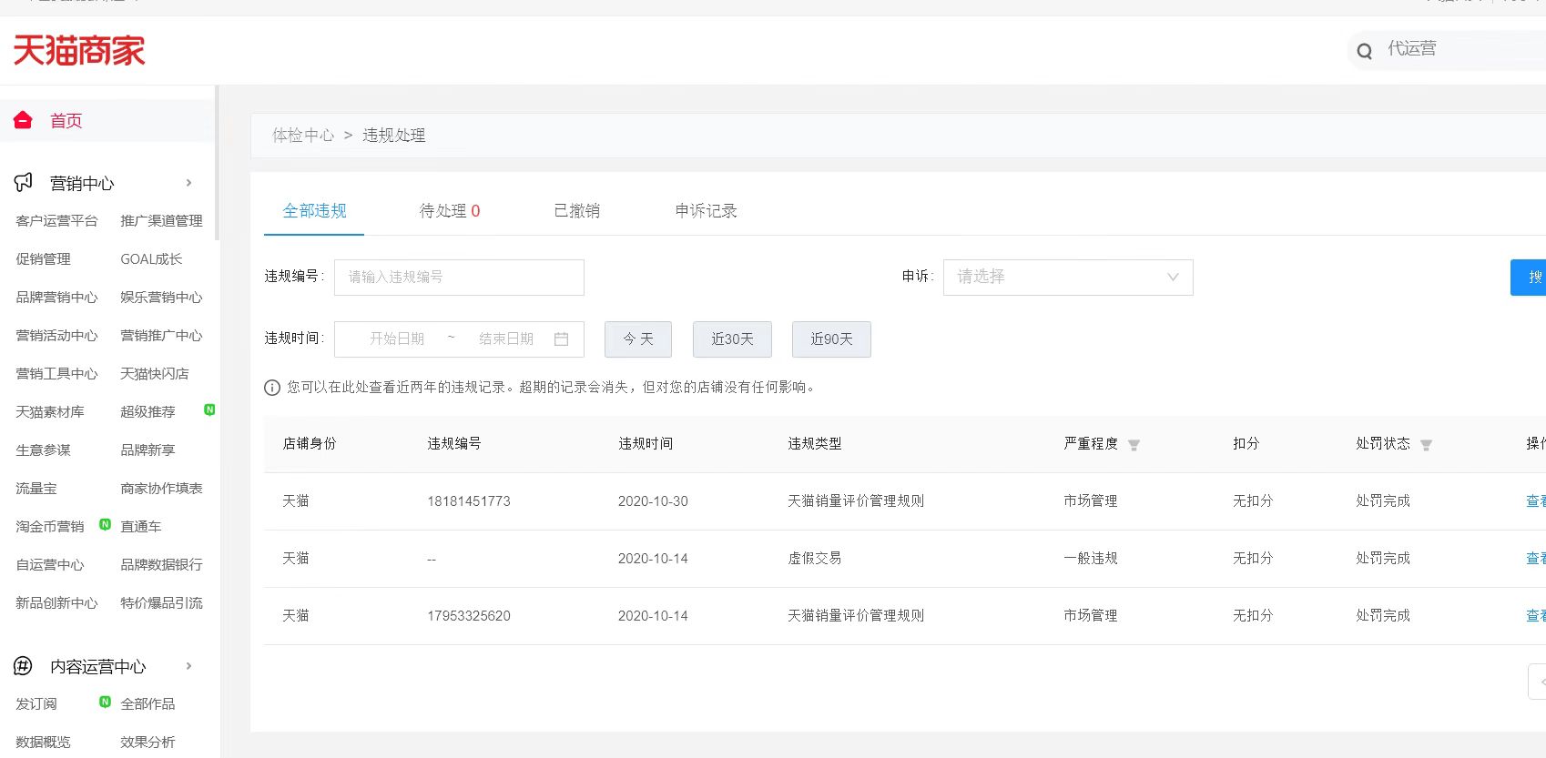Open 直通车 sidebar link

pyautogui.click(x=141, y=527)
